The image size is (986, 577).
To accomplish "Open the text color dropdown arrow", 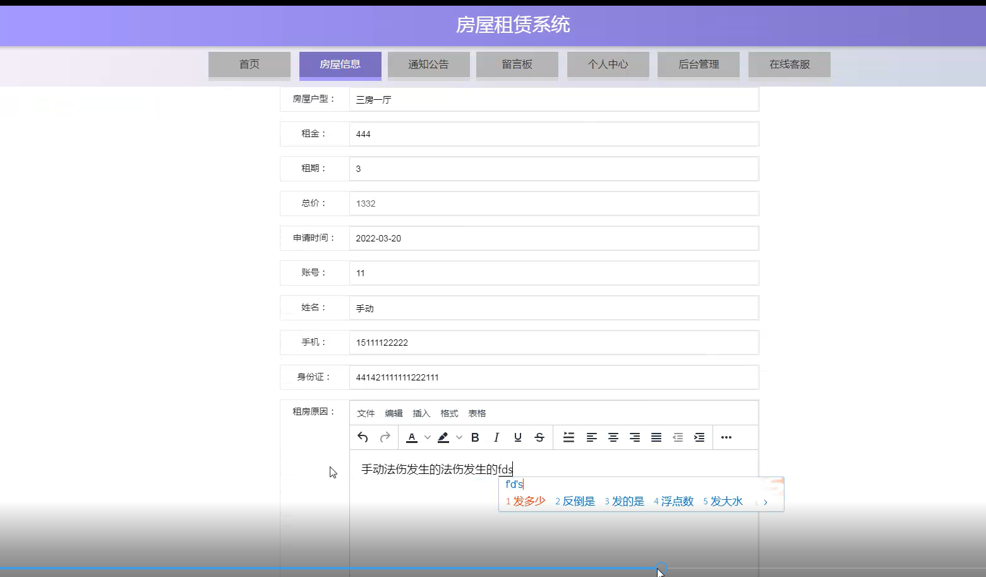I will coord(428,437).
